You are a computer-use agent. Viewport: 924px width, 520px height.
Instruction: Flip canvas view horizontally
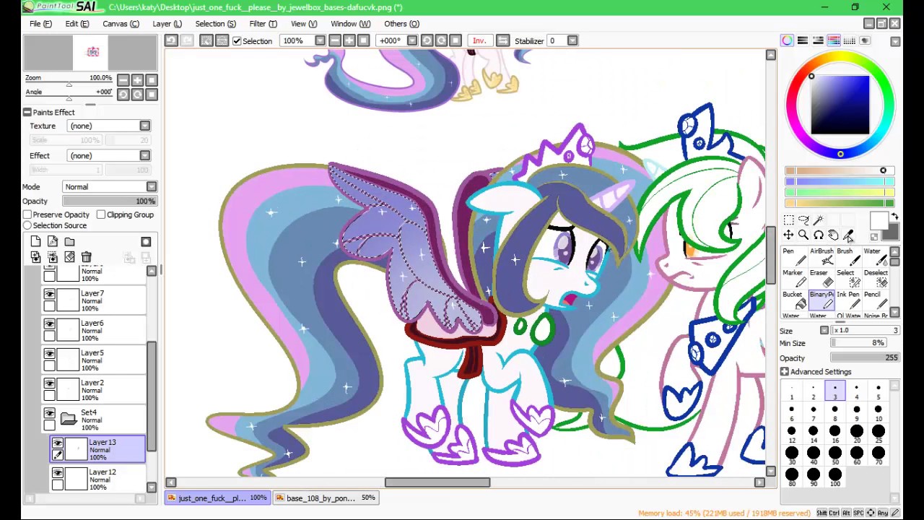coord(503,40)
